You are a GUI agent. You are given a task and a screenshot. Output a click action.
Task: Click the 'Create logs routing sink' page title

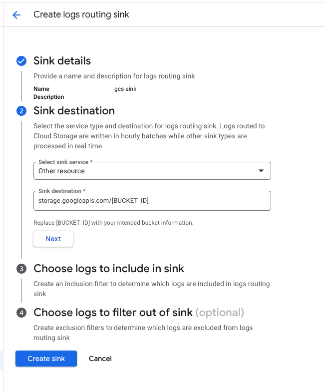81,14
